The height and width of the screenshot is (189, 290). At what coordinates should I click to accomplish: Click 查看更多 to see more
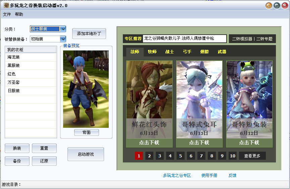tap(252, 156)
